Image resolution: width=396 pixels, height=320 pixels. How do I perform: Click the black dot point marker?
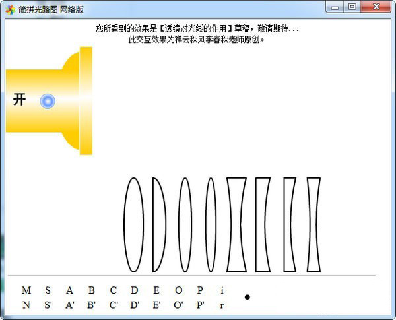click(x=247, y=297)
